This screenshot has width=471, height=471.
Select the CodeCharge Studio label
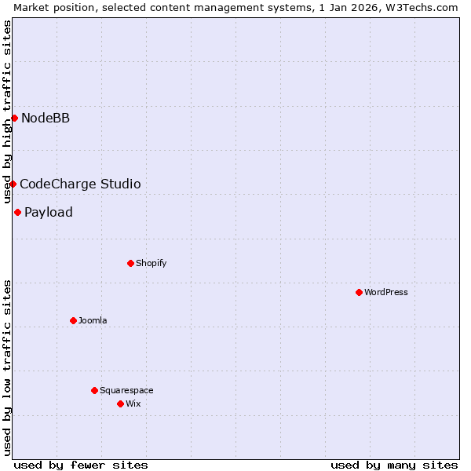80,184
